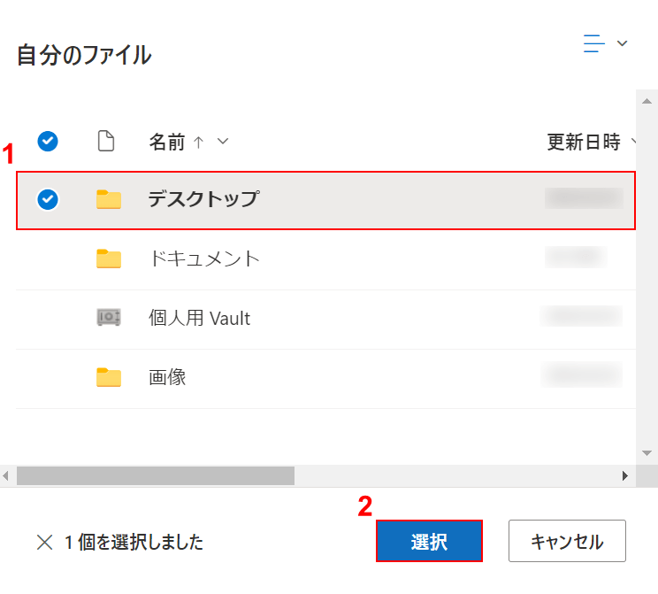Uncheck the デスクトップ row checkbox
658x594 pixels.
click(48, 200)
